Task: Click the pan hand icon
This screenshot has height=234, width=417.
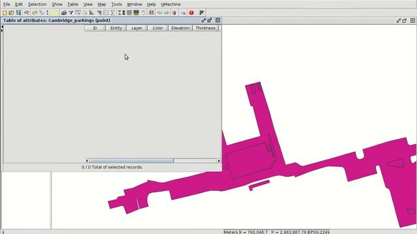Action: click(143, 13)
